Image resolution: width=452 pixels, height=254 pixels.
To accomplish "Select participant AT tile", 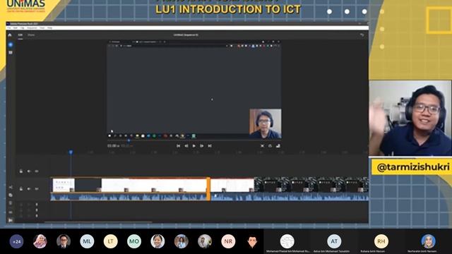I will pos(334,241).
